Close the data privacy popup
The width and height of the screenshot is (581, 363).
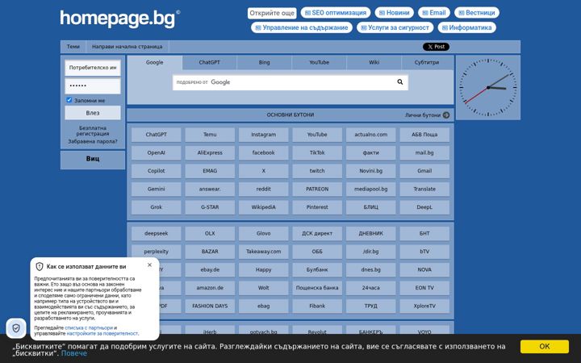click(x=149, y=265)
